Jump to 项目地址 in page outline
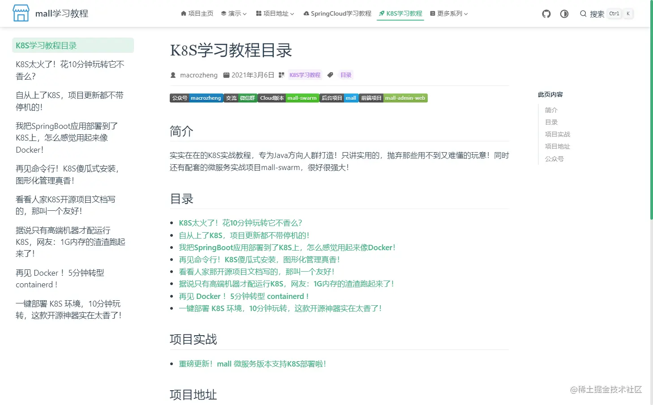Screen dimensions: 653x405 click(558, 146)
